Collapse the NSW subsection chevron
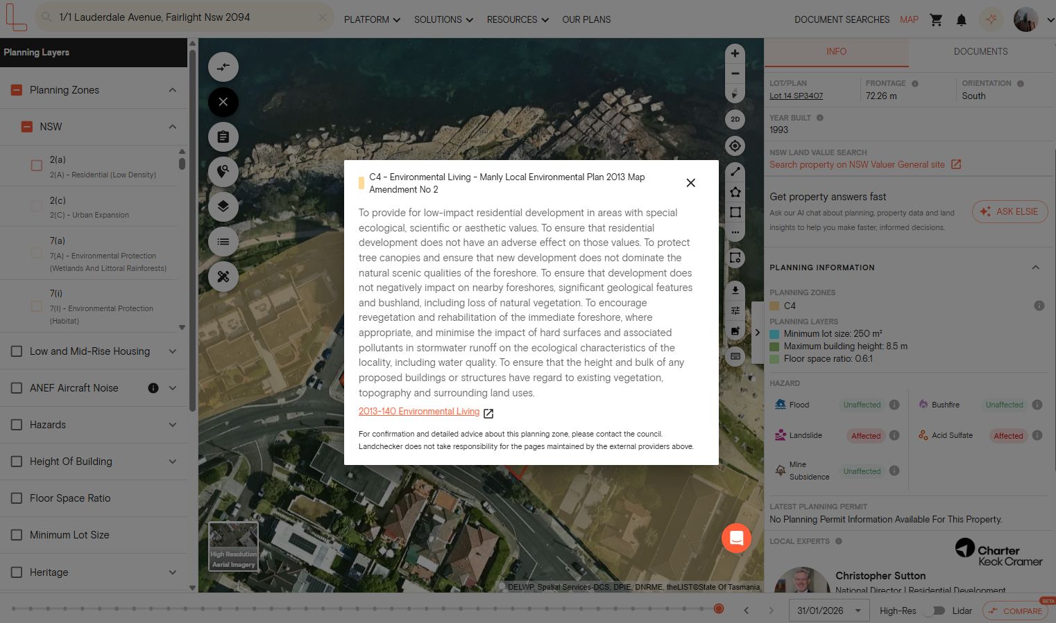 pos(173,127)
